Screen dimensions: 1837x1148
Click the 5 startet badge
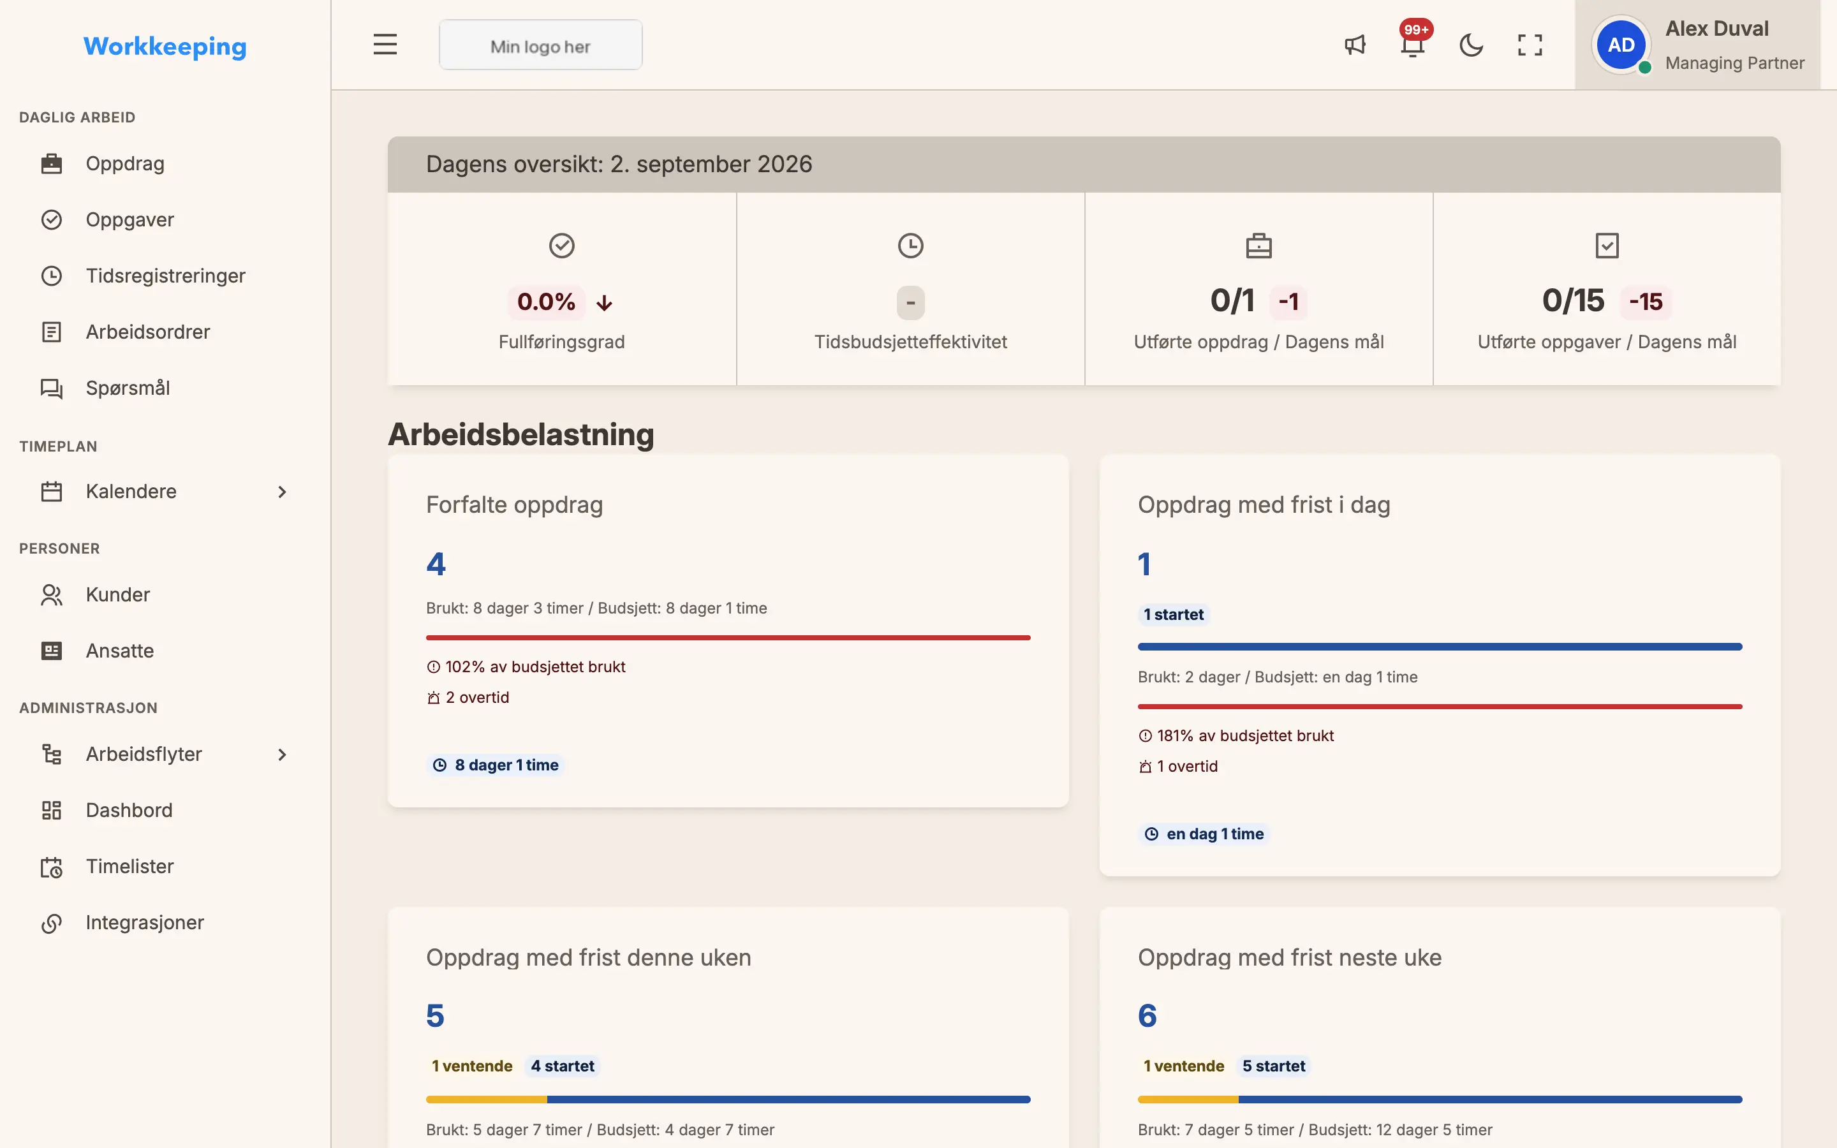[x=1274, y=1065]
